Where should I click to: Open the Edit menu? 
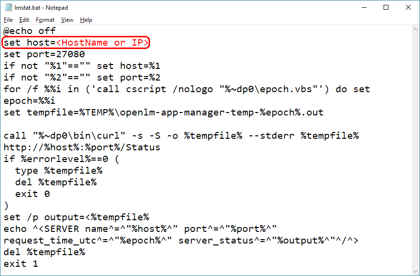tap(24, 20)
